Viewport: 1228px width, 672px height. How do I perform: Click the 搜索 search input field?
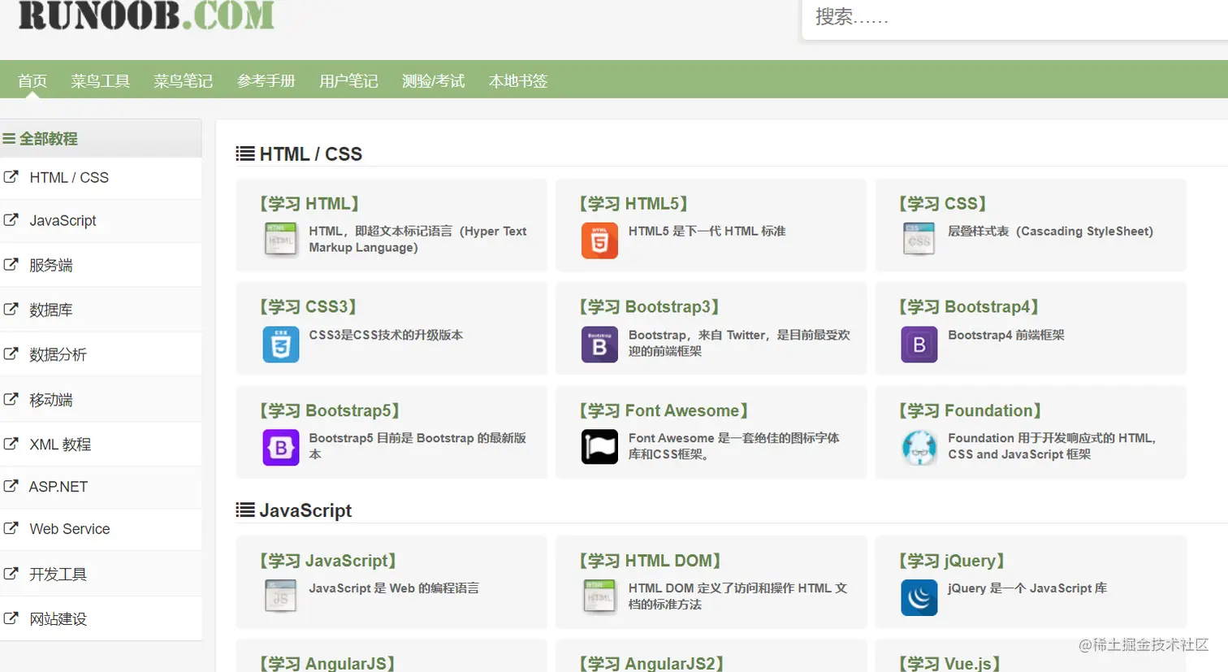pos(1015,18)
